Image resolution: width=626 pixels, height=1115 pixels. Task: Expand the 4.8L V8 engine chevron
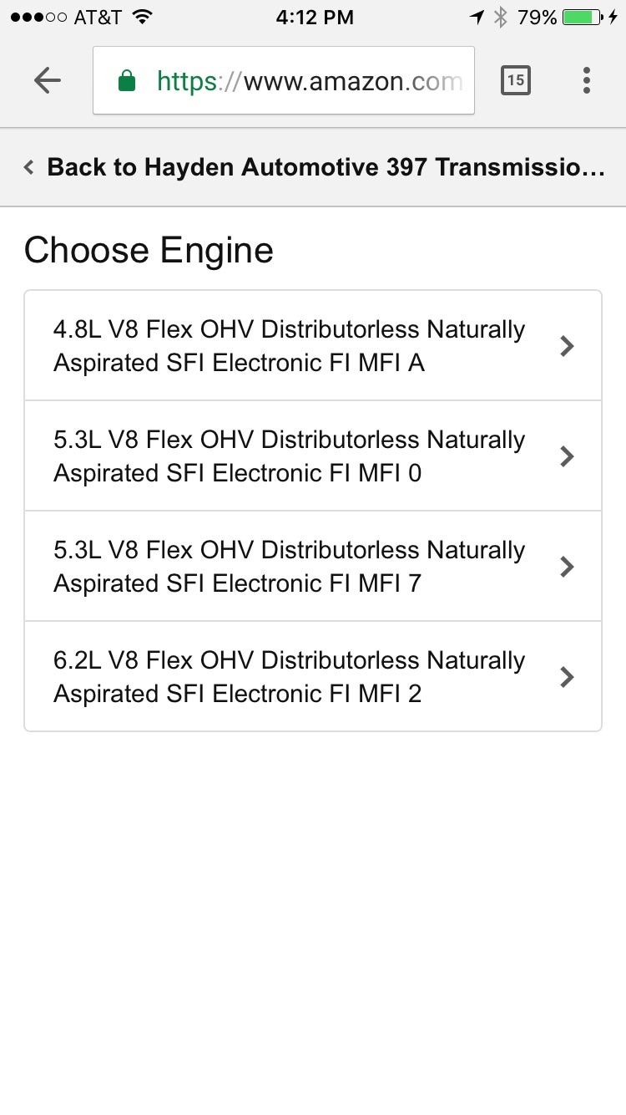point(567,346)
